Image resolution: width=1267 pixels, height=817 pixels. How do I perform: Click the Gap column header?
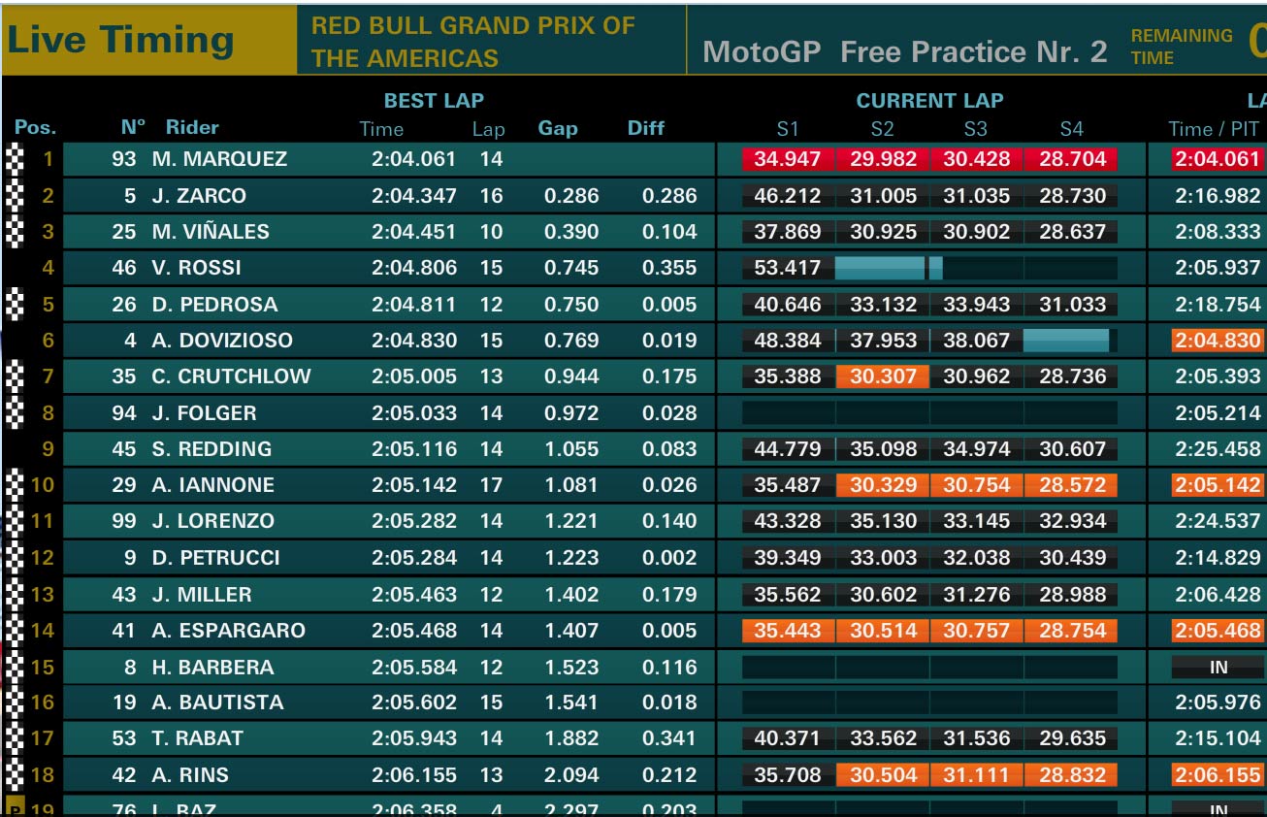click(x=558, y=127)
